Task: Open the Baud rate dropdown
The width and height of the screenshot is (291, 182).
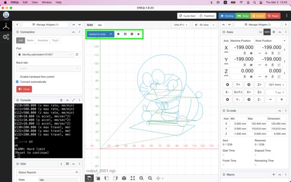Action: [48, 69]
